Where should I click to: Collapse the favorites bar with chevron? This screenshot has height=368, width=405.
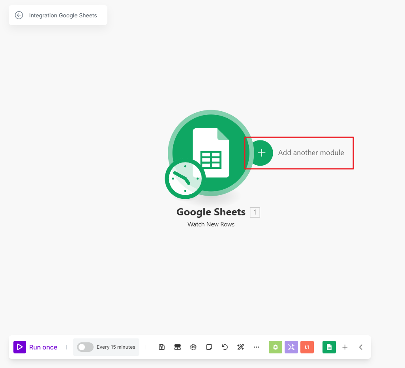[361, 347]
